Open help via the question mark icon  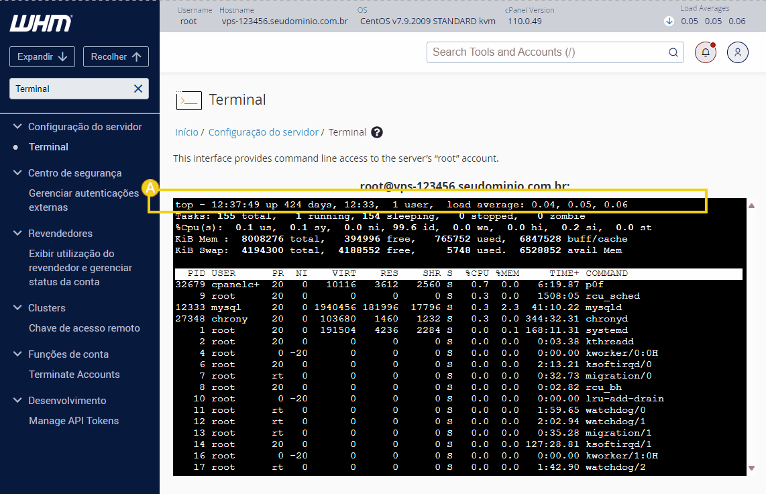click(x=376, y=132)
